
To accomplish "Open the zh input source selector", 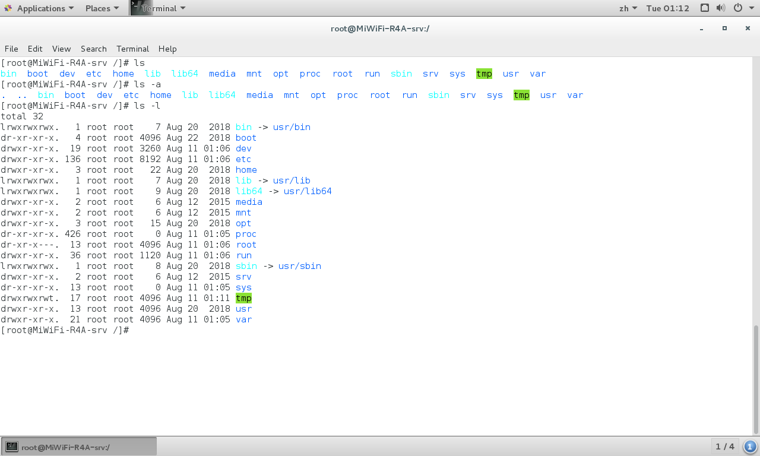I will 628,8.
